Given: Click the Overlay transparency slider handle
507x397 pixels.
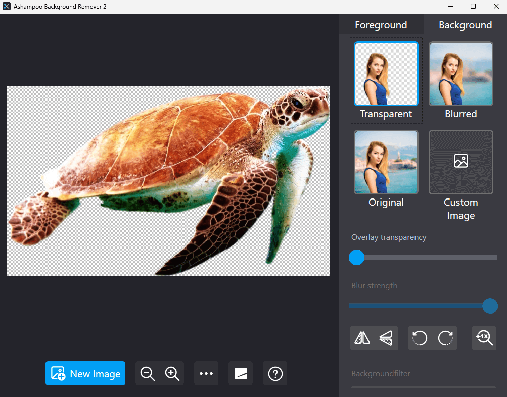Looking at the screenshot, I should pos(357,257).
